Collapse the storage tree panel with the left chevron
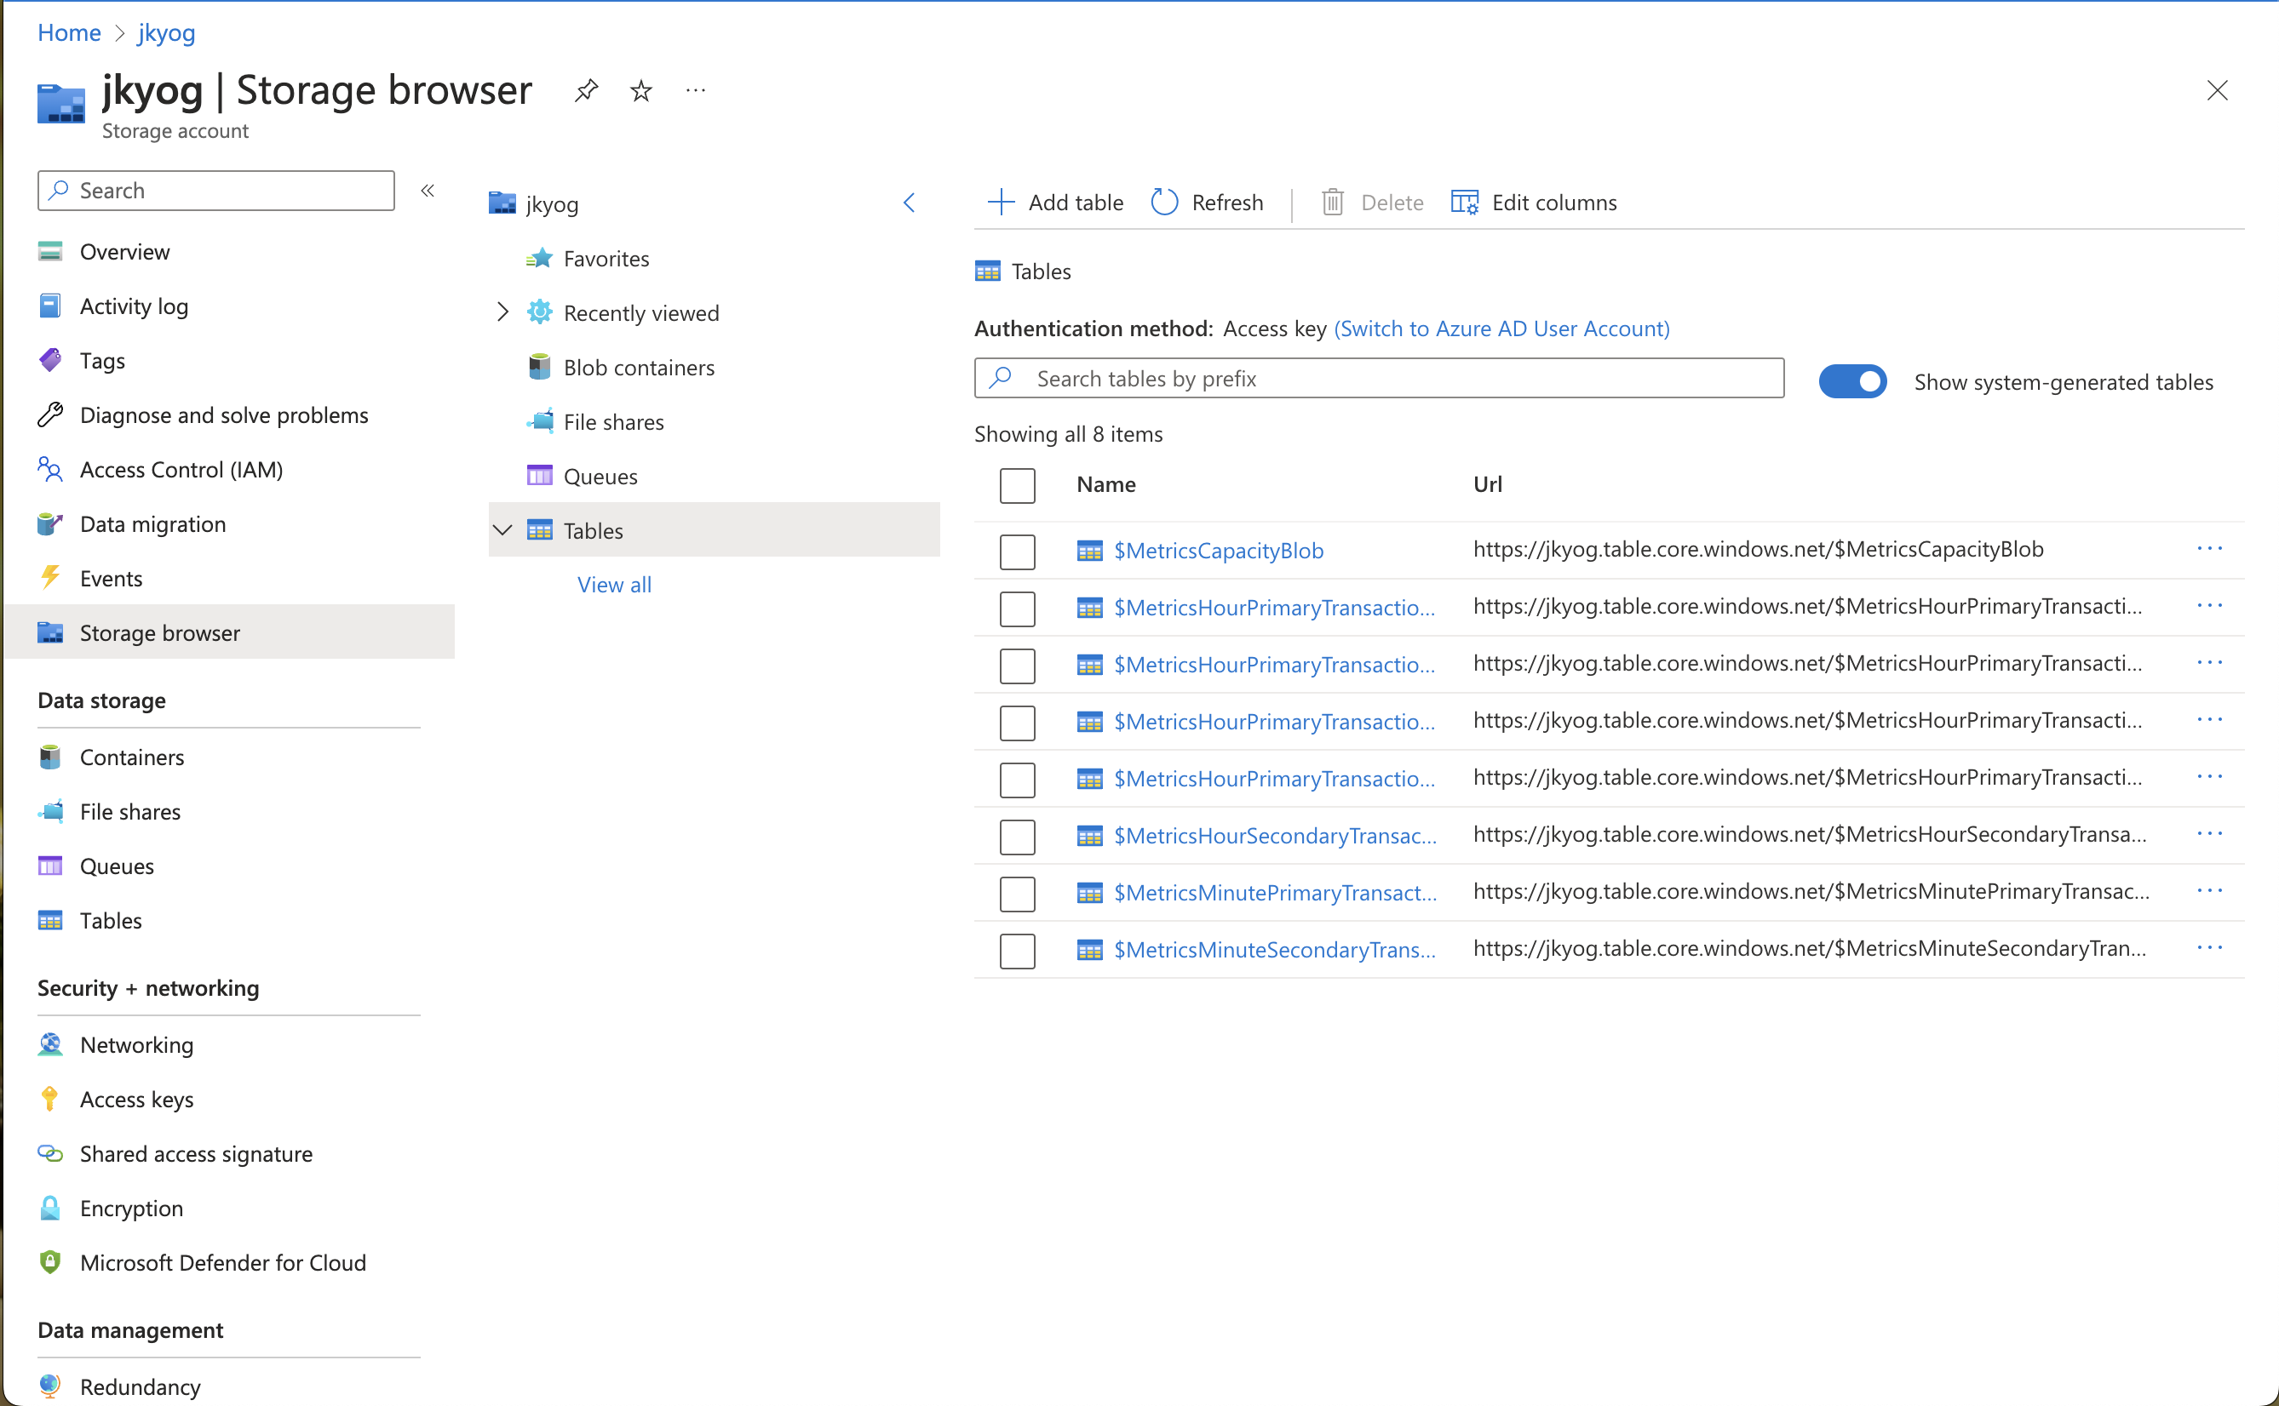Viewport: 2279px width, 1406px height. point(909,203)
